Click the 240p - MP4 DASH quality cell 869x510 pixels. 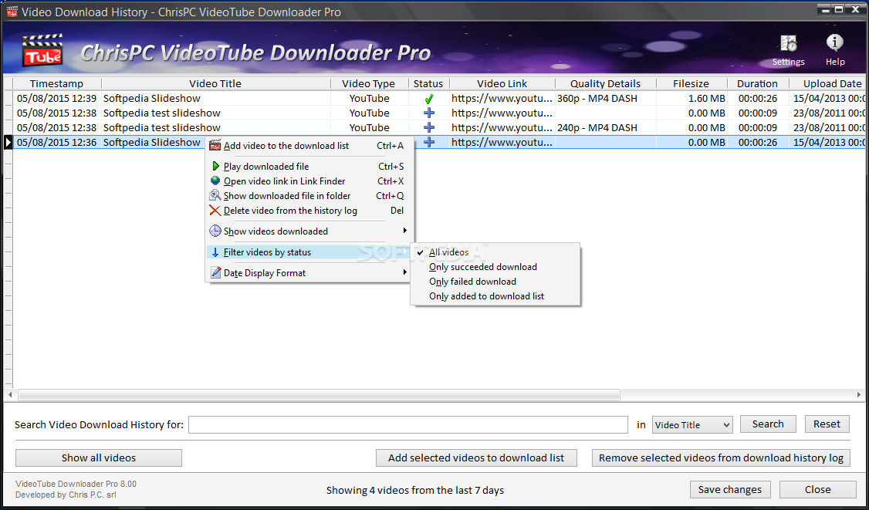click(605, 127)
